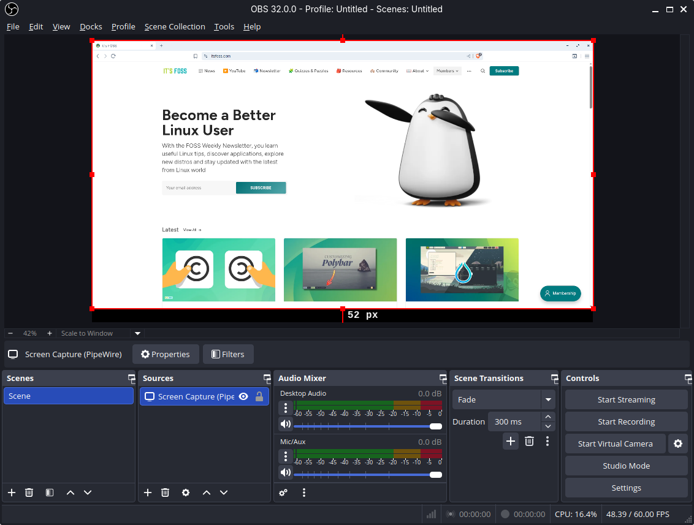Open the Scene Collection menu
The width and height of the screenshot is (694, 525).
175,26
